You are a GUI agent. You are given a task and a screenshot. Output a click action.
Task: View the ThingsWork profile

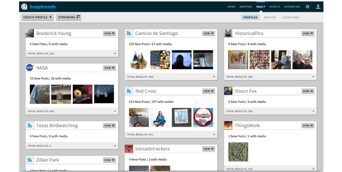pos(308,126)
